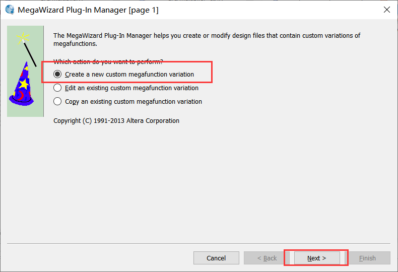Pick the 'Copy an existing custom megafunction variation' radio button
This screenshot has width=398, height=272.
(x=57, y=101)
